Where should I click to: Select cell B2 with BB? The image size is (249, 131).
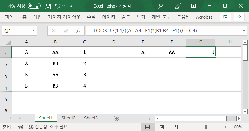click(x=55, y=63)
